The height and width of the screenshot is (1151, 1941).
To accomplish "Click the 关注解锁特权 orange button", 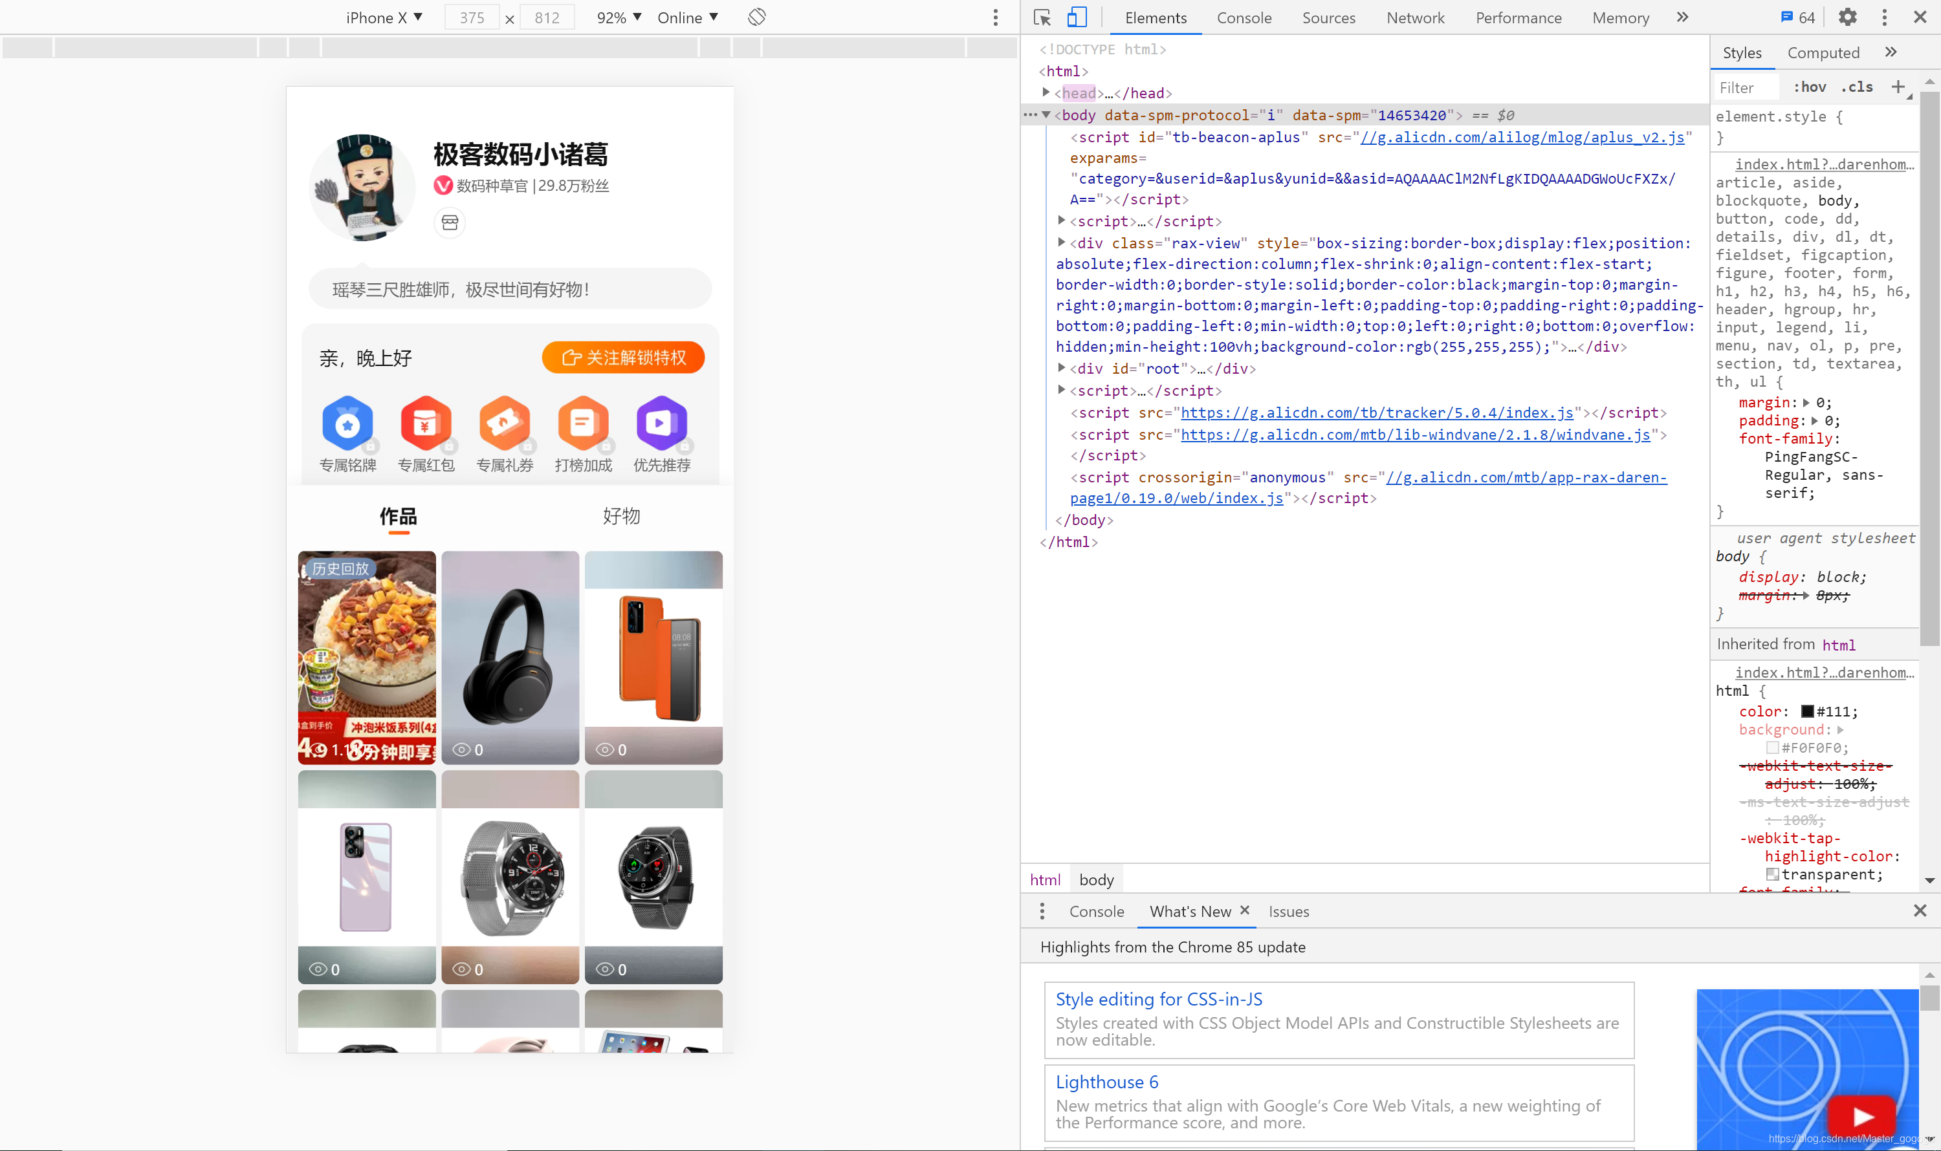I will (623, 358).
